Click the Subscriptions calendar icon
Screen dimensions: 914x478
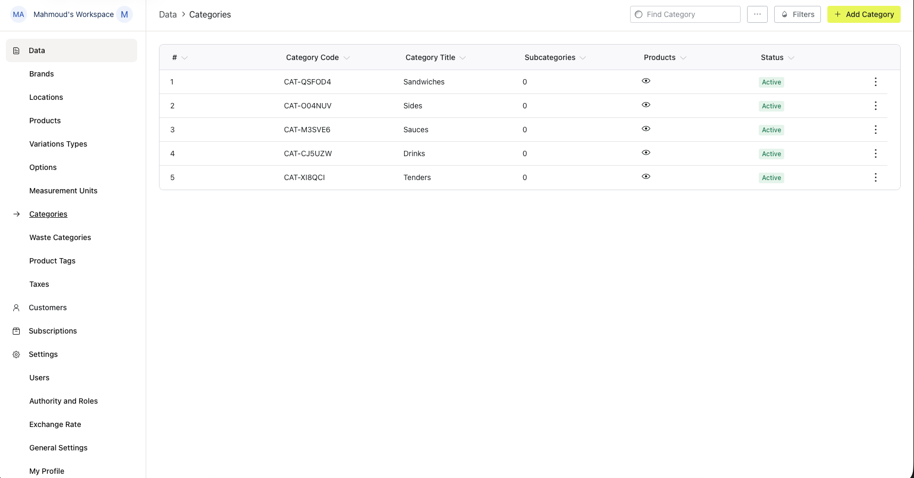16,331
